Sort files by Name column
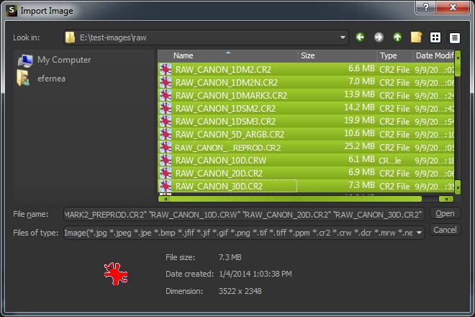 pyautogui.click(x=228, y=55)
